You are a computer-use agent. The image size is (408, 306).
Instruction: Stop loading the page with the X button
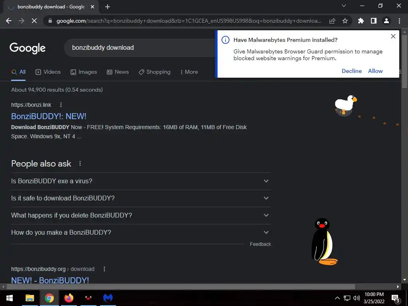click(34, 21)
